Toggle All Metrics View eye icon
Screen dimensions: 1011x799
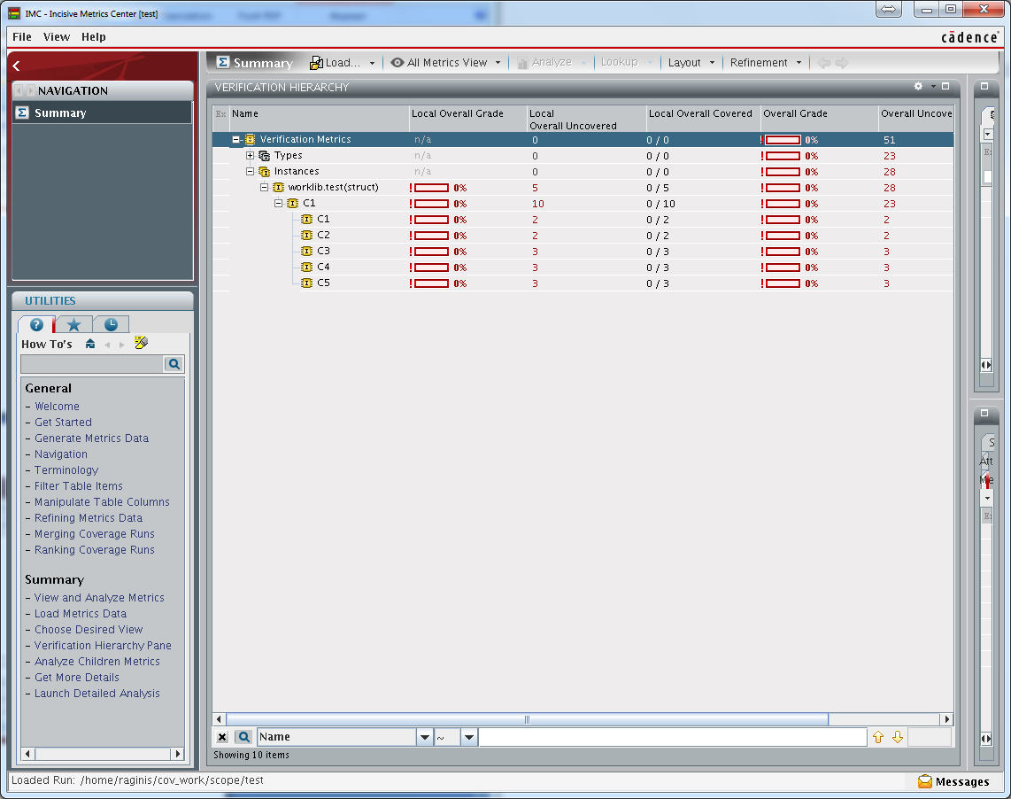pyautogui.click(x=397, y=63)
